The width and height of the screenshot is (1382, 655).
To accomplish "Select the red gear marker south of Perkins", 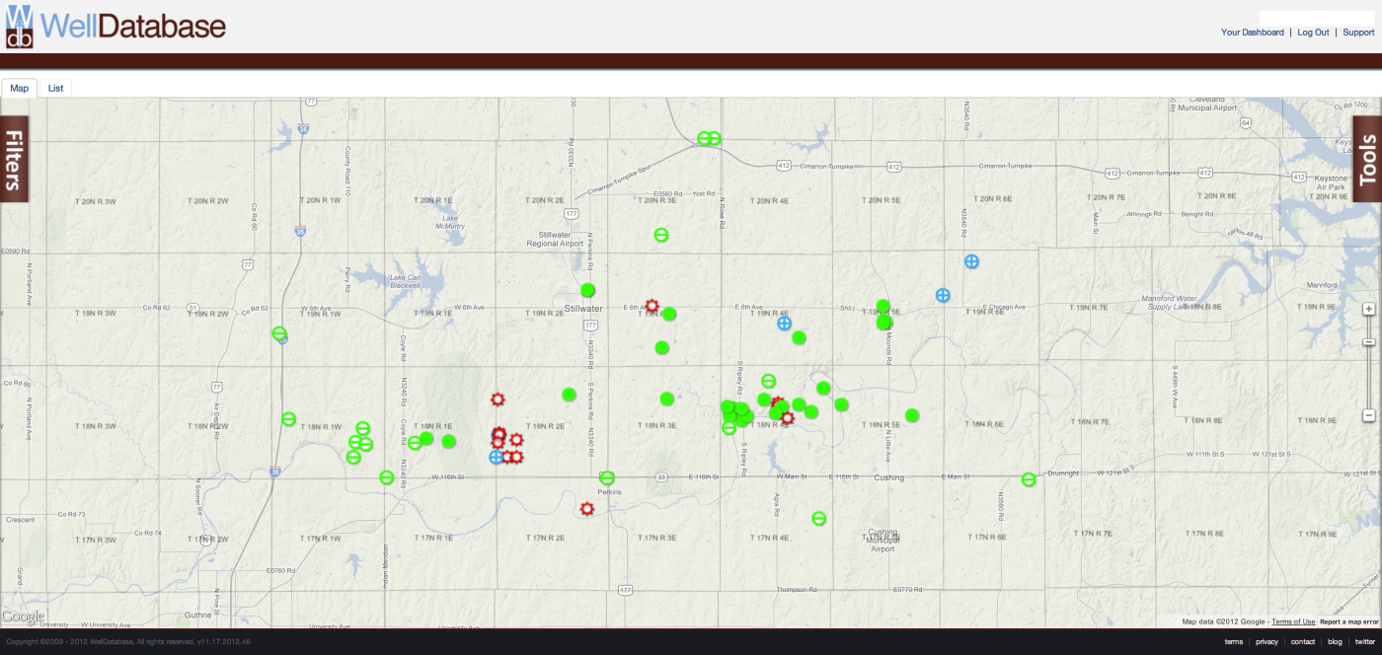I will point(587,509).
